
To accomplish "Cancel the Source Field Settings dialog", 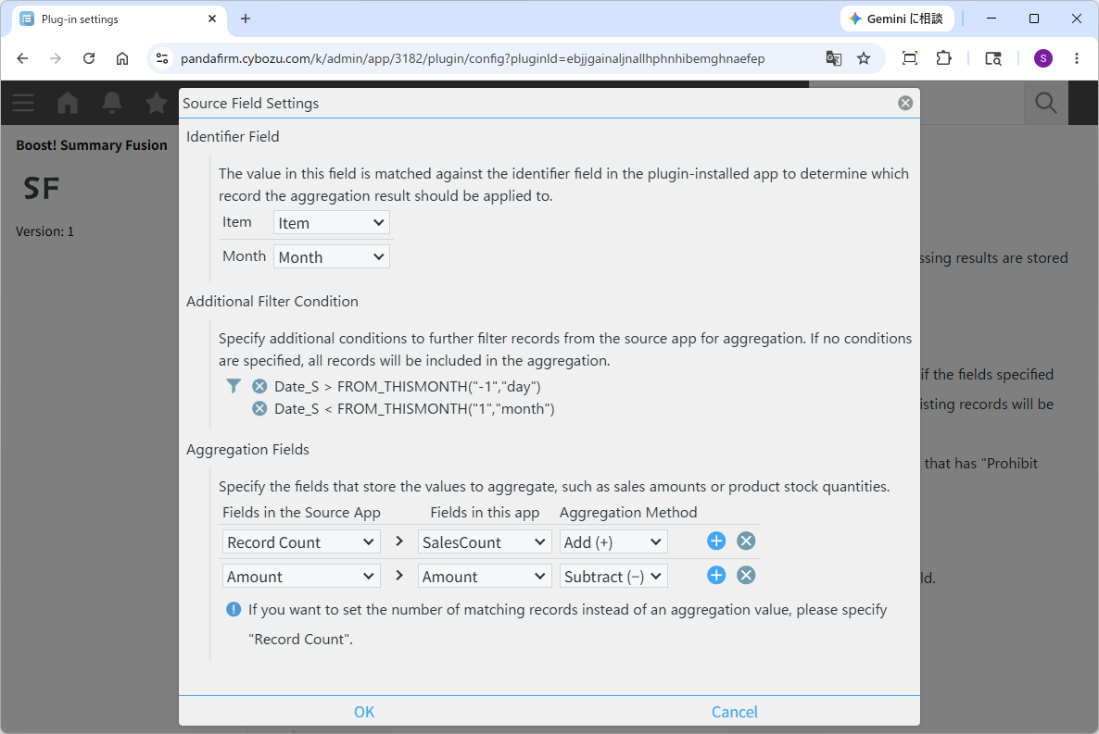I will point(734,712).
